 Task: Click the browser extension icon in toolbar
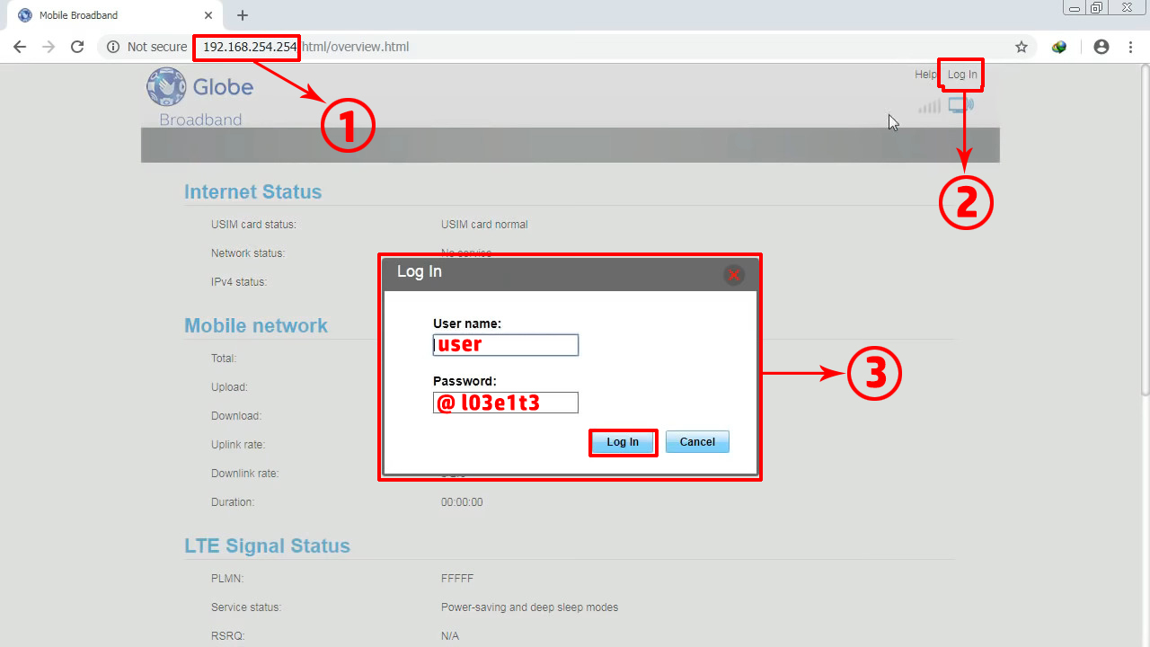(1059, 47)
